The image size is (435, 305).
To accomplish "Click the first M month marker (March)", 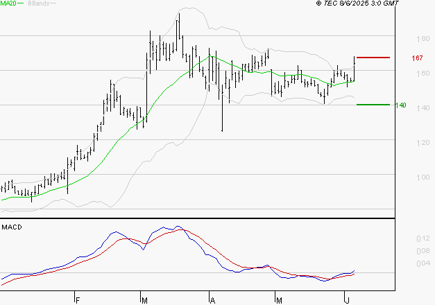I will (144, 300).
